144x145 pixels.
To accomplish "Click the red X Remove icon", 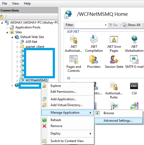I will [44, 126].
